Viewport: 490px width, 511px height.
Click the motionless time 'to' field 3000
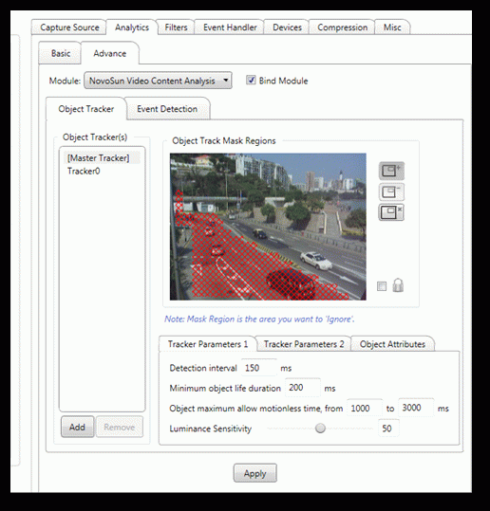(416, 408)
